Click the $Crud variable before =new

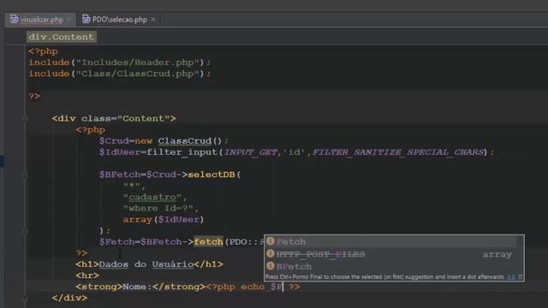(114, 141)
